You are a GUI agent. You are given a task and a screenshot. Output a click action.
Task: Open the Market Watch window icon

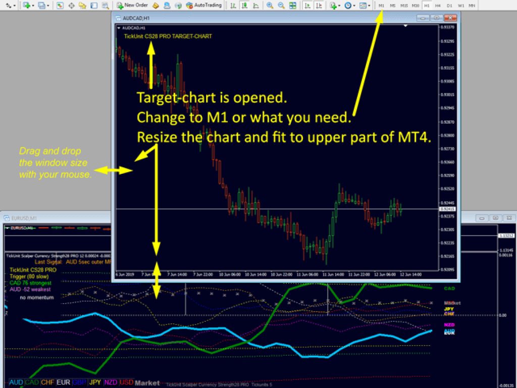coord(60,6)
